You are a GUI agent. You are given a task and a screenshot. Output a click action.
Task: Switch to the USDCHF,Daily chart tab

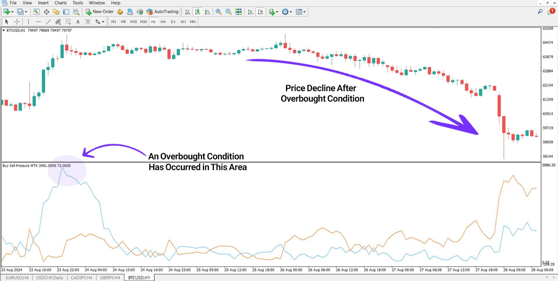[x=49, y=278]
